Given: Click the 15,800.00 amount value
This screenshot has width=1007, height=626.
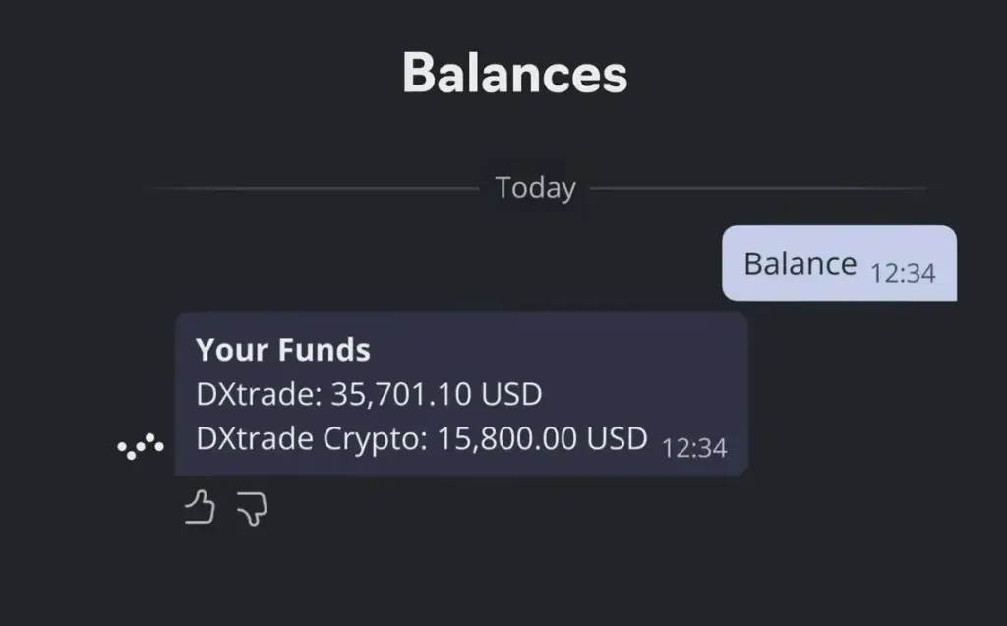Looking at the screenshot, I should tap(506, 439).
